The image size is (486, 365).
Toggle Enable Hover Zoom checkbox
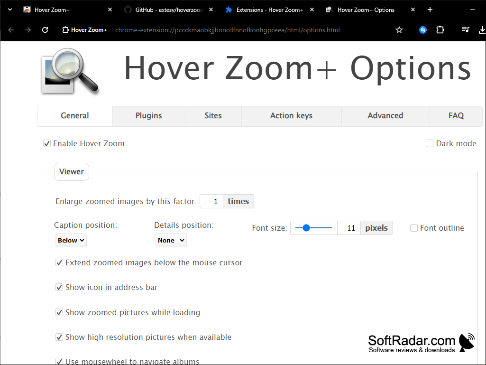pos(47,143)
